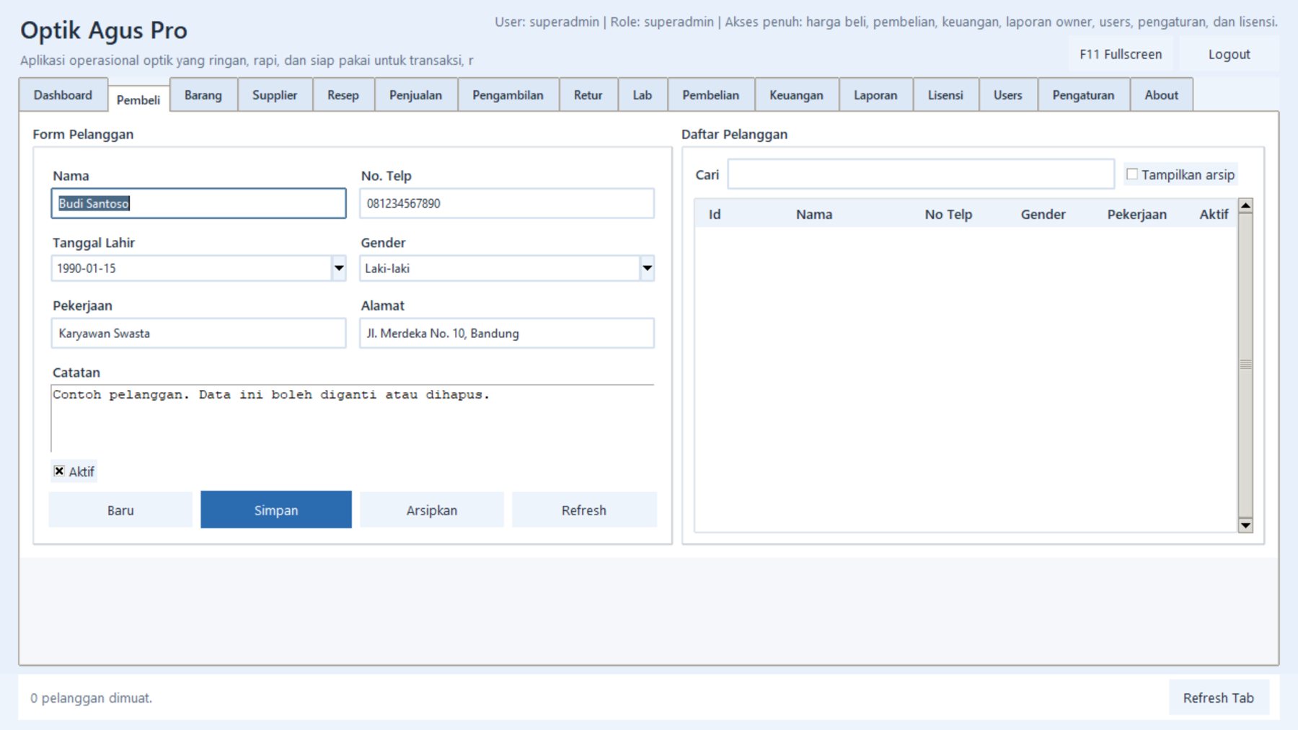Expand the Gender dropdown list
1298x730 pixels.
point(647,268)
